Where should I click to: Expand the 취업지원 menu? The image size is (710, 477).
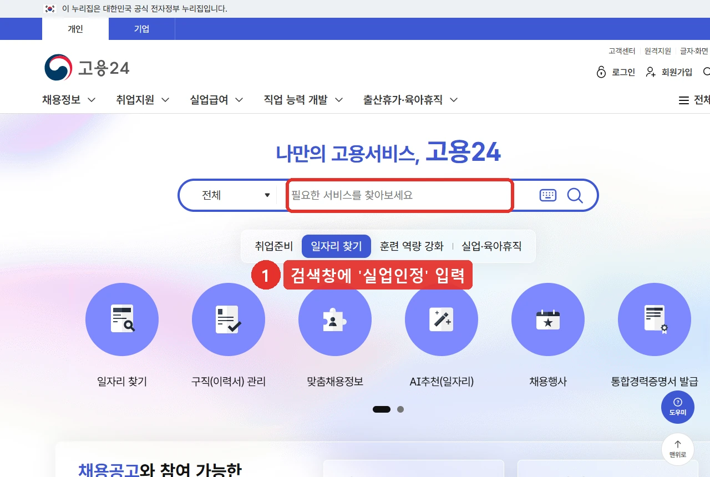click(143, 100)
